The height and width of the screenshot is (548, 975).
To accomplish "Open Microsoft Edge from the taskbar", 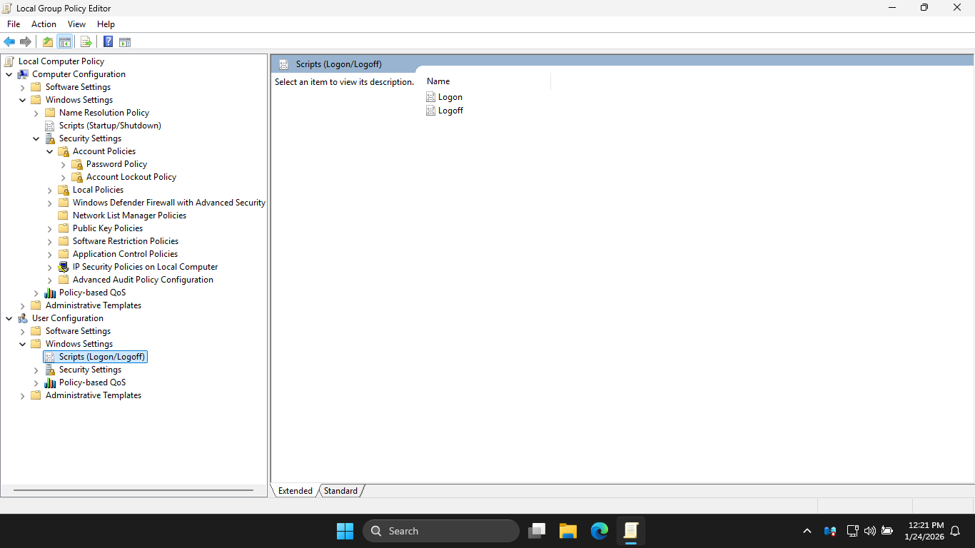I will (x=600, y=531).
